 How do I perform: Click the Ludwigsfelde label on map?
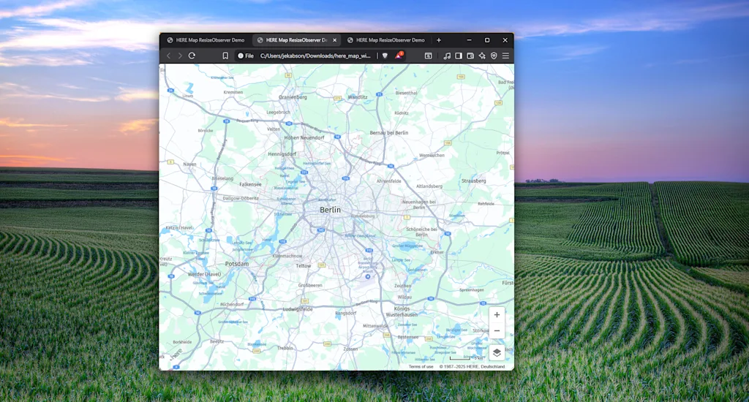coord(298,309)
